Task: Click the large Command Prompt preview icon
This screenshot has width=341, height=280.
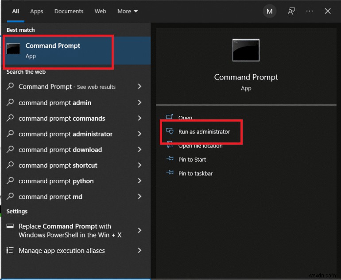Action: pyautogui.click(x=246, y=50)
